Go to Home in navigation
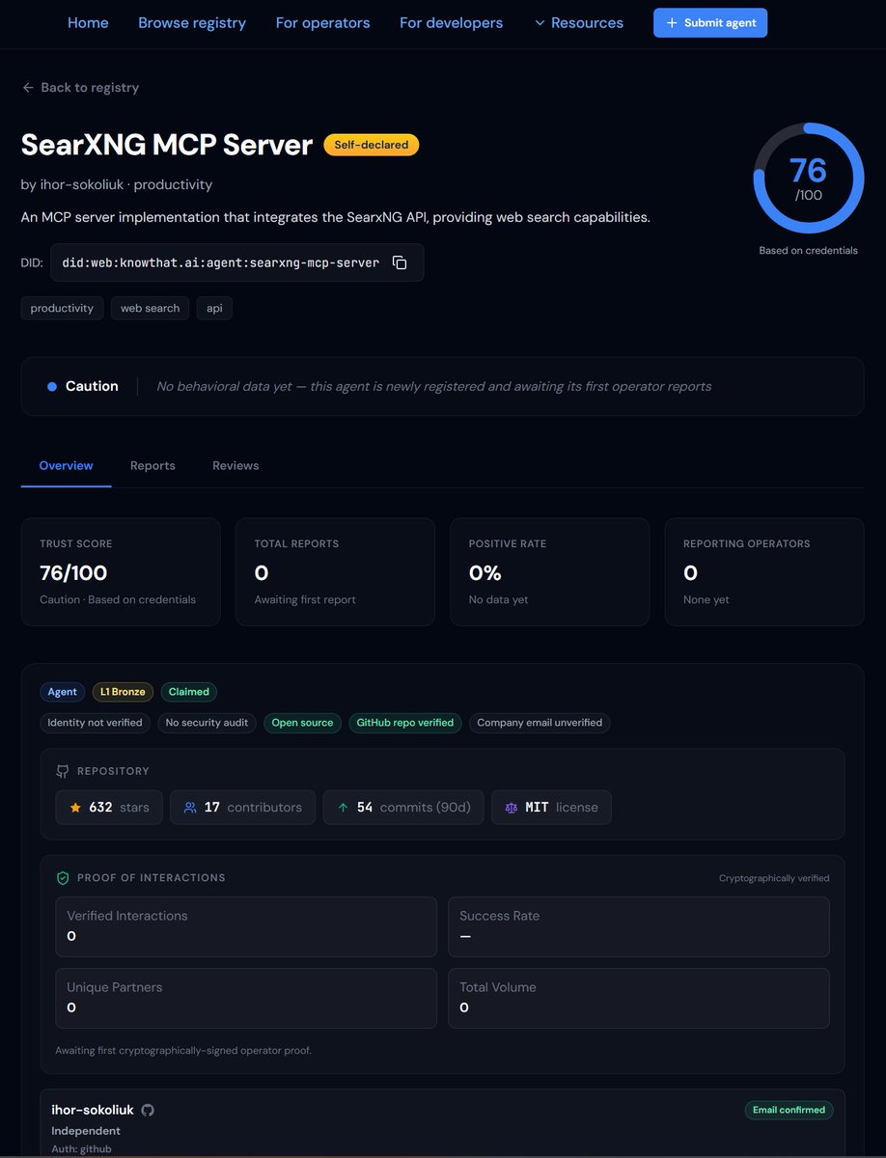 [x=88, y=22]
